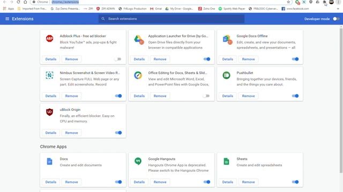Screen dimensions: 343x192
Task: Go back with the back arrow
Action: pos(5,2)
